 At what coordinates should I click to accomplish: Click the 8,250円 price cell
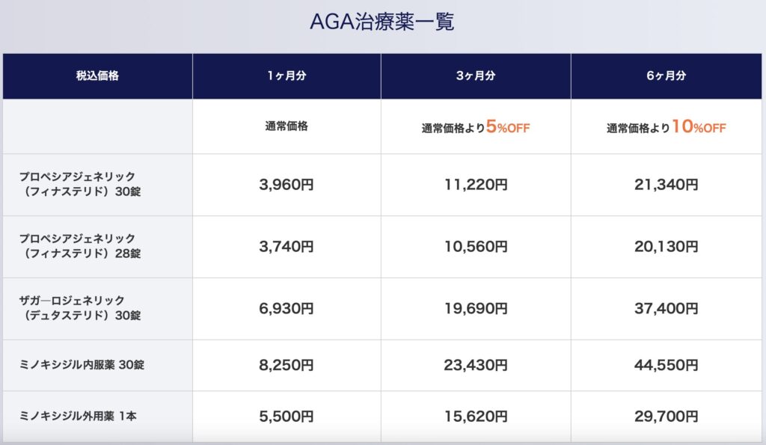(287, 366)
